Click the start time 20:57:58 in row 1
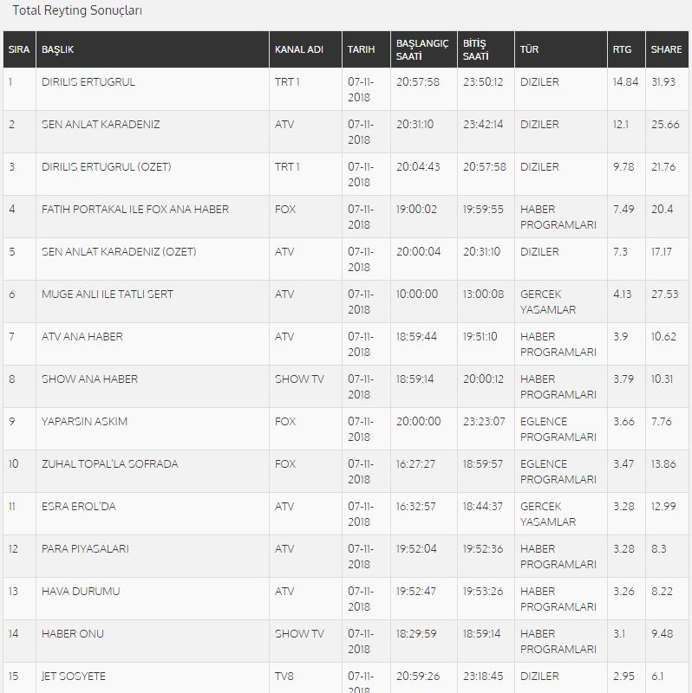The image size is (692, 693). [418, 82]
